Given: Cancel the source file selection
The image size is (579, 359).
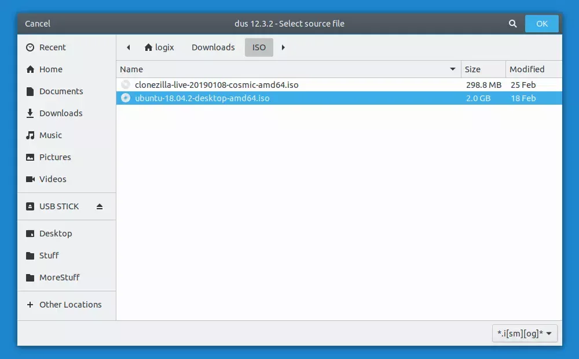Looking at the screenshot, I should 37,24.
